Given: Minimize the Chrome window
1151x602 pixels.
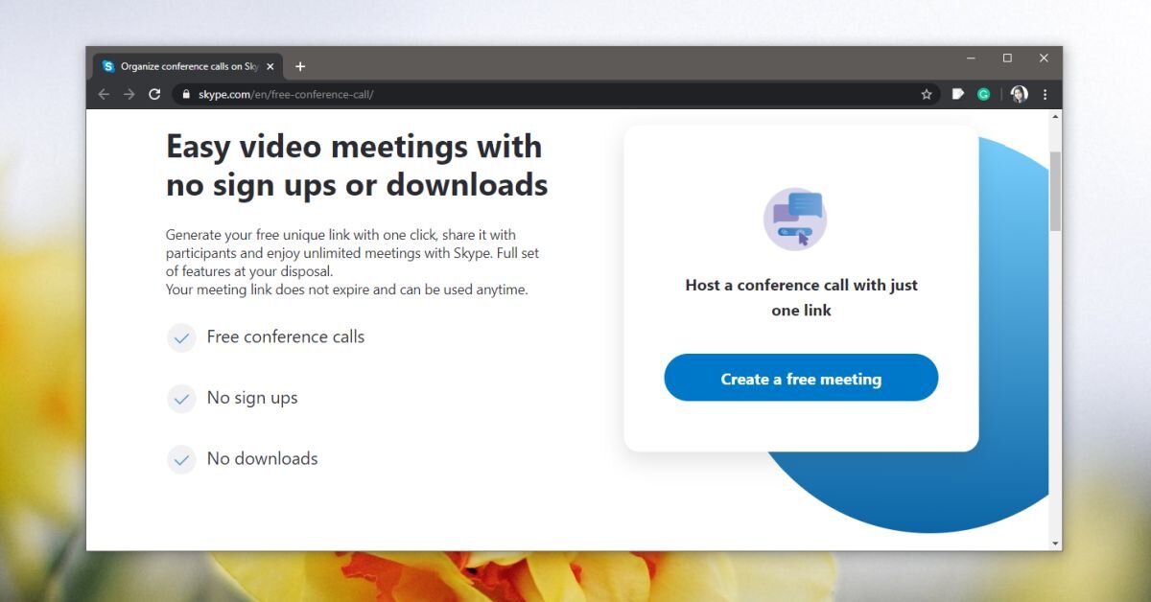Looking at the screenshot, I should pyautogui.click(x=971, y=58).
